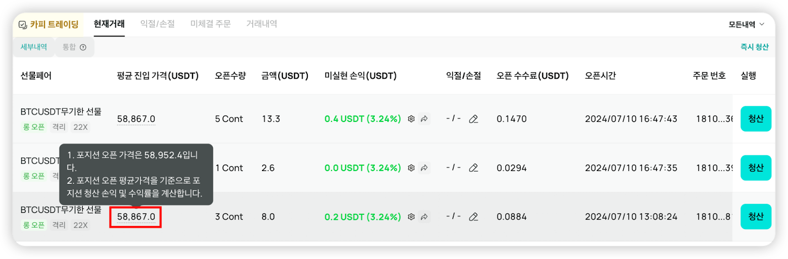The width and height of the screenshot is (788, 259).
Task: Click share arrow icon in first row
Action: click(424, 119)
